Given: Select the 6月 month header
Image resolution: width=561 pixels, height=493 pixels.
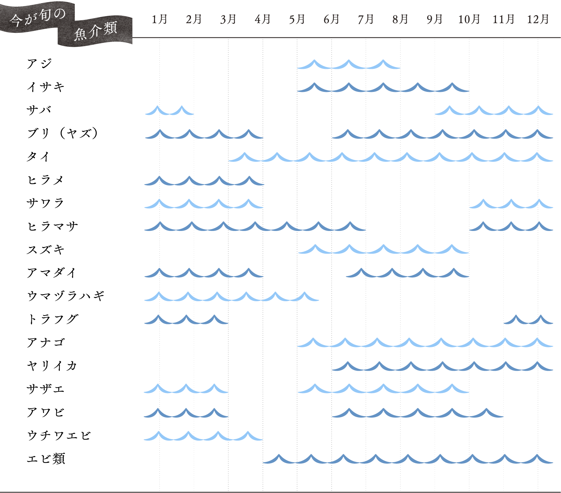Looking at the screenshot, I should [331, 19].
